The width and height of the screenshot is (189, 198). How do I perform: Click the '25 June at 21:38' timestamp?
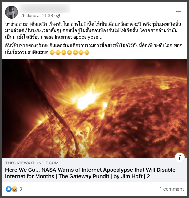click(37, 16)
